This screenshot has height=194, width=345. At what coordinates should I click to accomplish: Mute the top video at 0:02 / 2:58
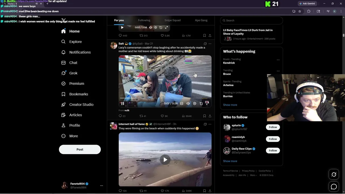click(x=151, y=27)
